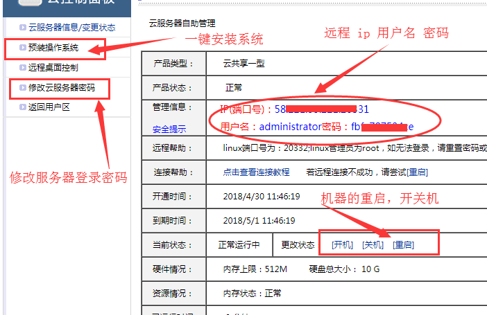Select 开通时间 value 2018/4/30 11:46:19
This screenshot has width=487, height=315.
click(x=262, y=196)
